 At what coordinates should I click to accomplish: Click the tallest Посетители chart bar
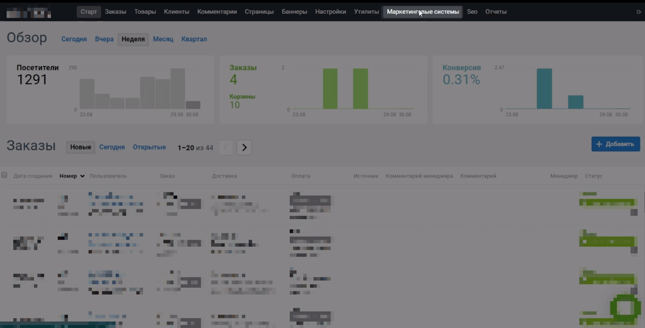[177, 89]
